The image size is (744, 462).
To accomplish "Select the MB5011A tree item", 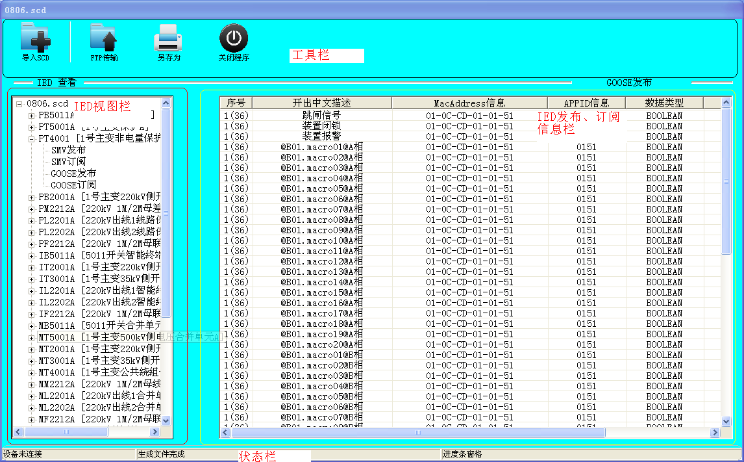I will [x=99, y=326].
